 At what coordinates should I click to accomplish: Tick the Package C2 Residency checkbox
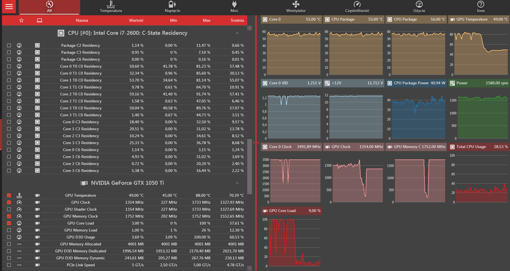[x=9, y=45]
